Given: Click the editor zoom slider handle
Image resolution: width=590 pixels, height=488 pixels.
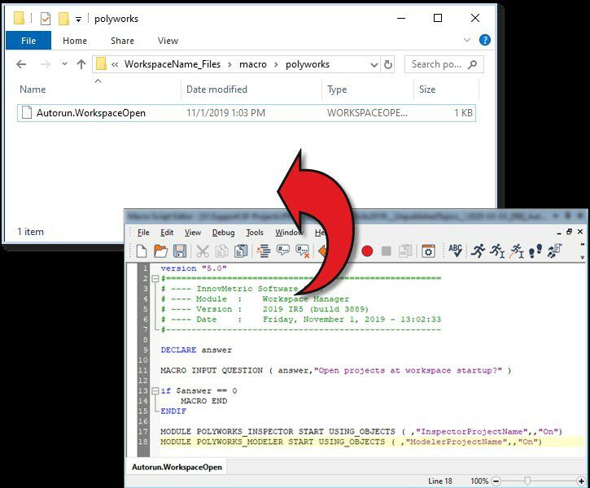Looking at the screenshot, I should 527,481.
